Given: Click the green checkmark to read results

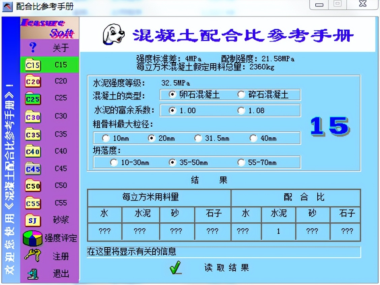Looking at the screenshot, I should point(175,268).
